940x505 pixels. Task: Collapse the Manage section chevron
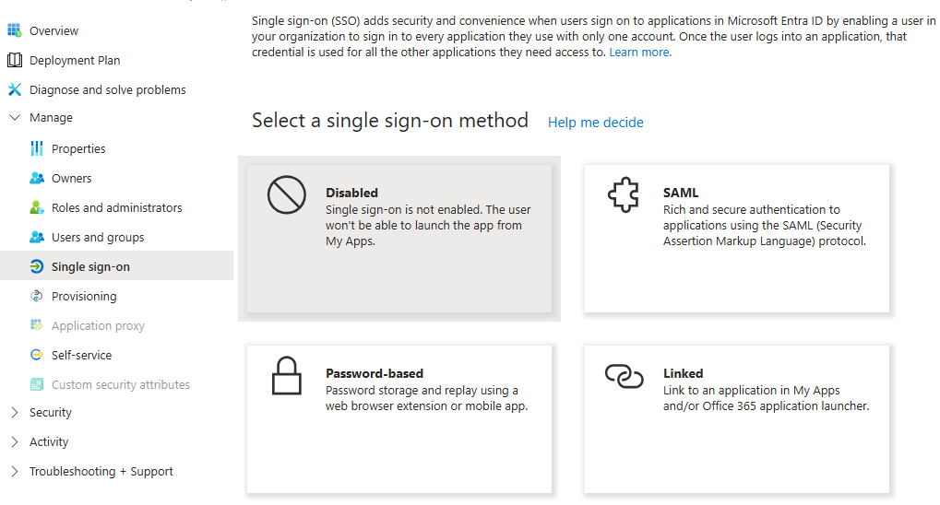pyautogui.click(x=14, y=118)
